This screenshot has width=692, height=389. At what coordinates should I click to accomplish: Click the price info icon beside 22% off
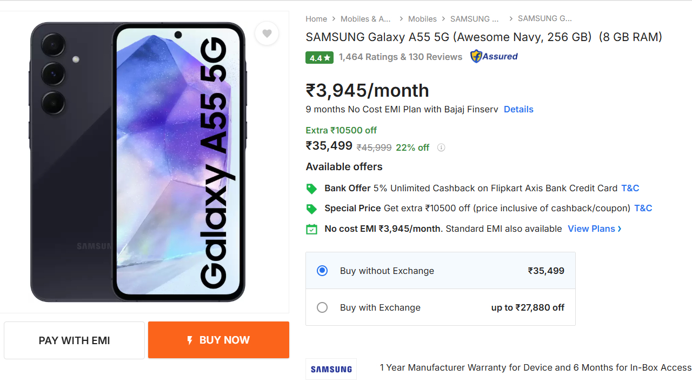click(441, 147)
